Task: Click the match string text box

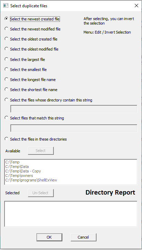Action: (x=74, y=128)
